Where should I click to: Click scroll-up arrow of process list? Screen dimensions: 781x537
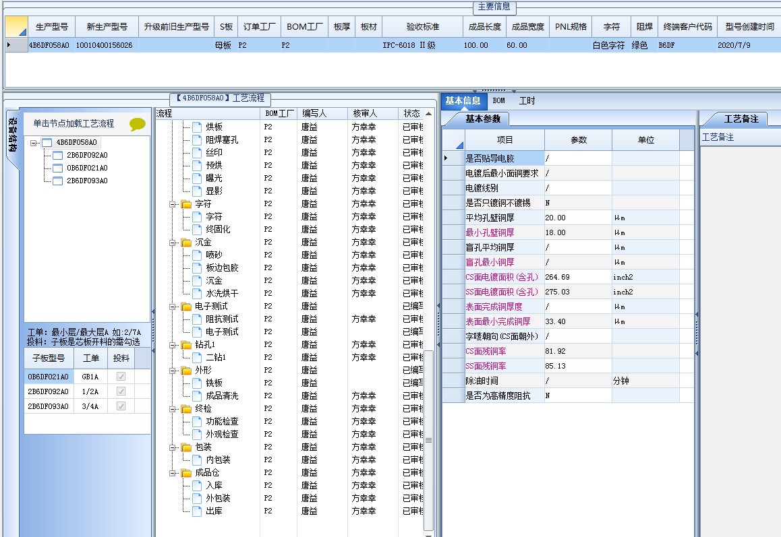coord(428,114)
